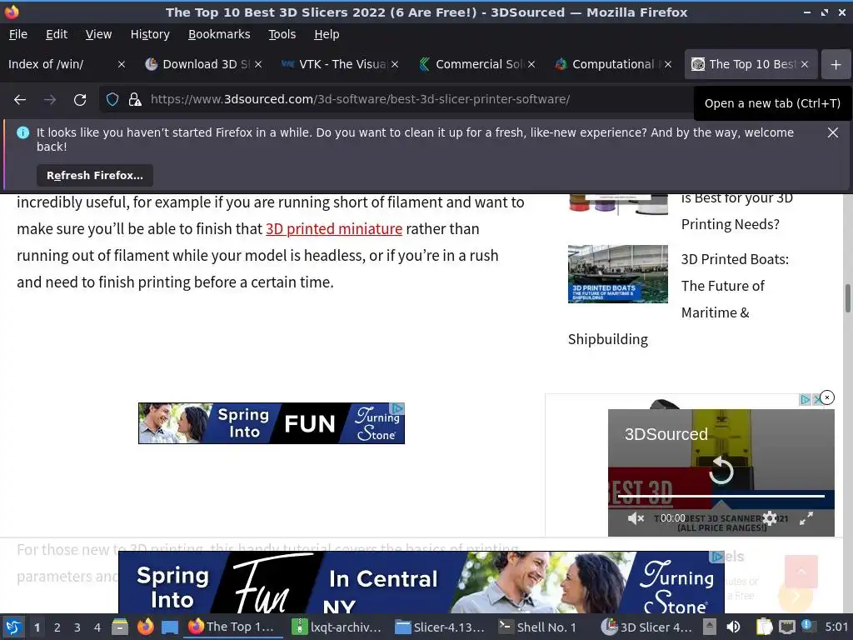Click the AdChoices icon on the sidebar ad
853x640 pixels.
[x=806, y=399]
